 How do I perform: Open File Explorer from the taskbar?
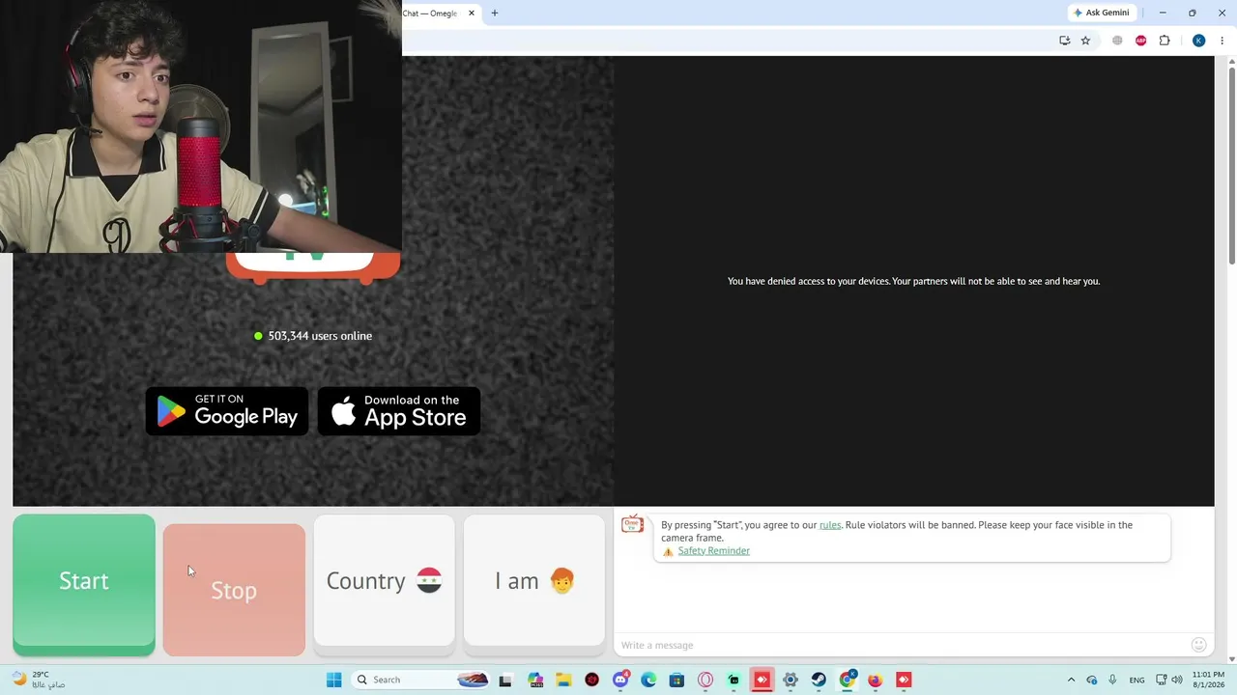(x=563, y=680)
